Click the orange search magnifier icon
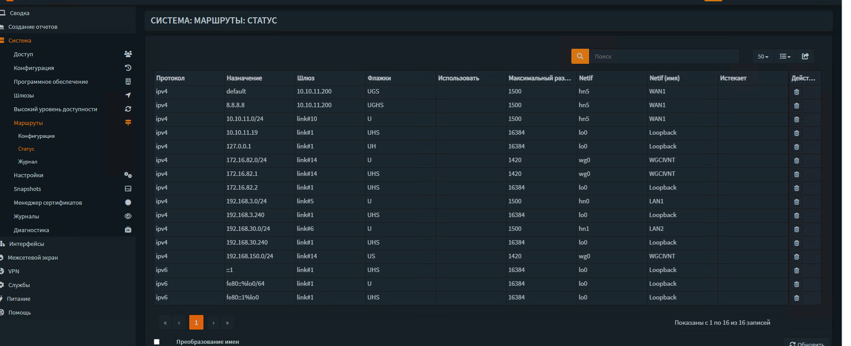Screen dimensions: 851x346 pyautogui.click(x=580, y=56)
